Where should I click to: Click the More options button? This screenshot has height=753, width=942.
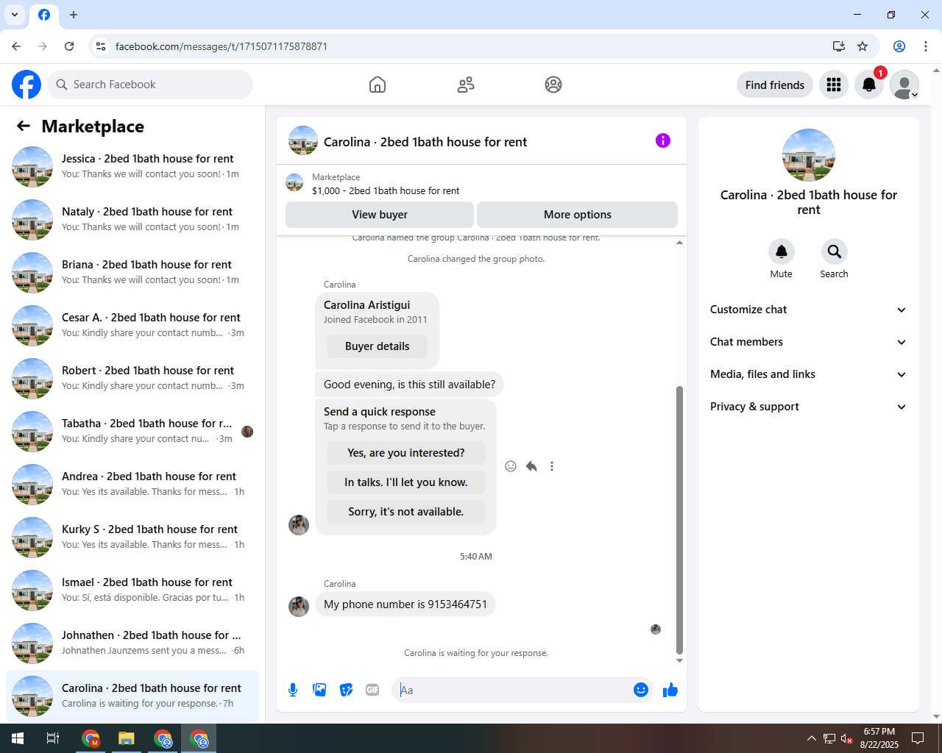point(577,215)
